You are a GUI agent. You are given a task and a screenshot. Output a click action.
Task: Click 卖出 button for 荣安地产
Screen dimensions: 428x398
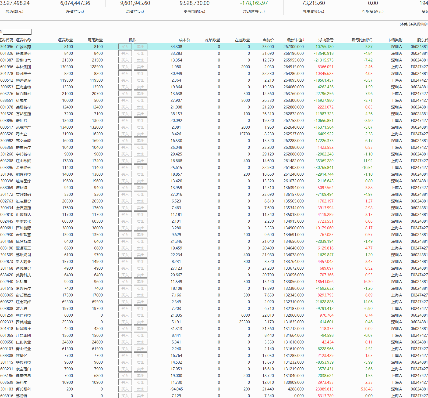pyautogui.click(x=141, y=127)
